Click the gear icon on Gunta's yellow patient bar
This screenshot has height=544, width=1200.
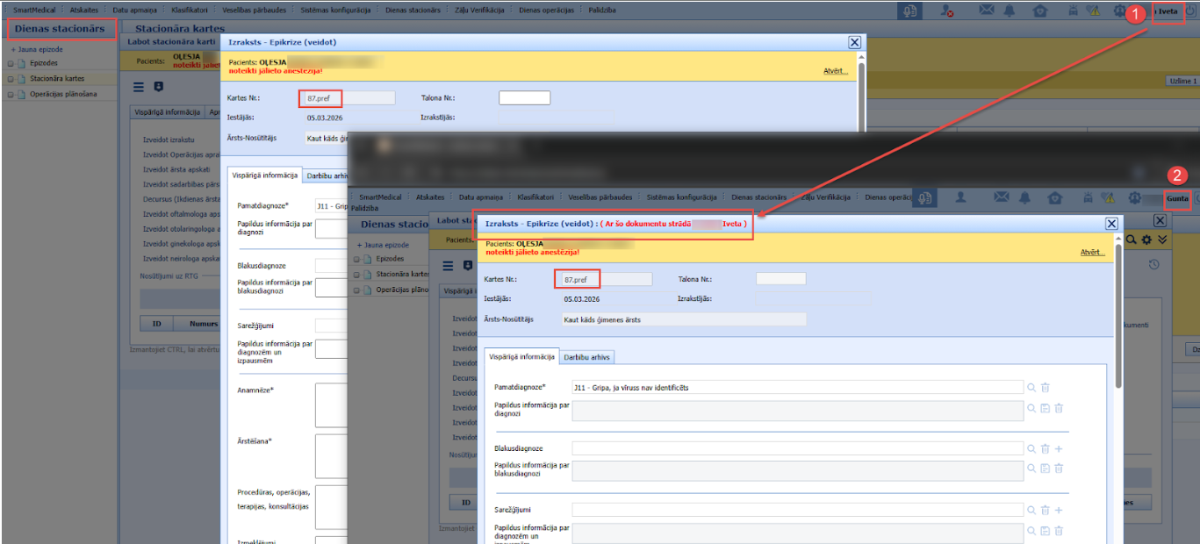tap(1146, 240)
